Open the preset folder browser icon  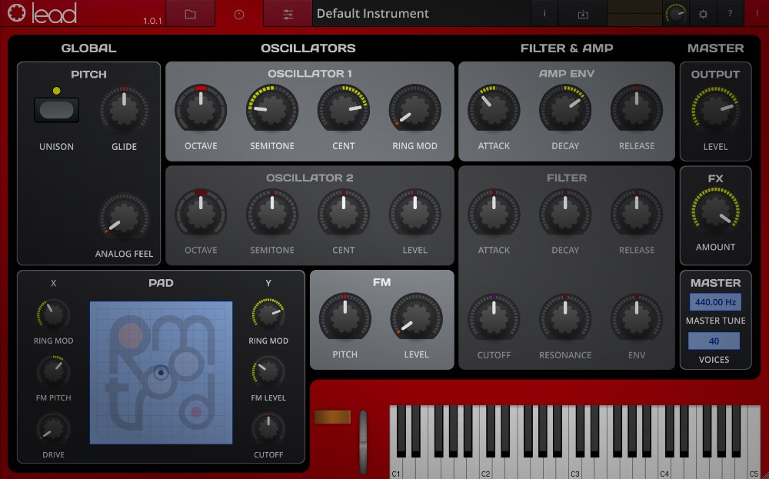pyautogui.click(x=190, y=13)
